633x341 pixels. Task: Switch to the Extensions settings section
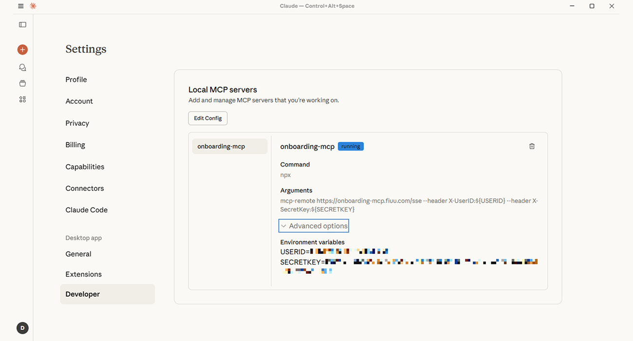point(83,274)
